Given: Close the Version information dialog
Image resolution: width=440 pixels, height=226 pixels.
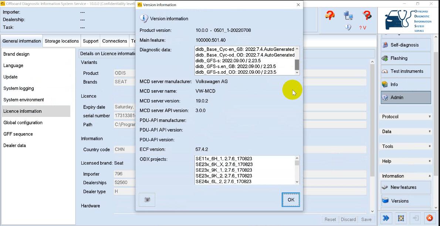Looking at the screenshot, I should (298, 5).
